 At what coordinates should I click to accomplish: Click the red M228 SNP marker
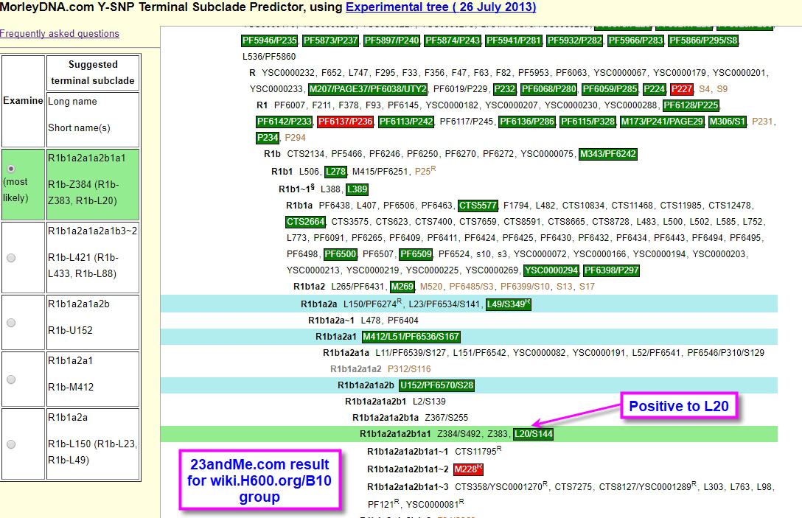click(468, 469)
